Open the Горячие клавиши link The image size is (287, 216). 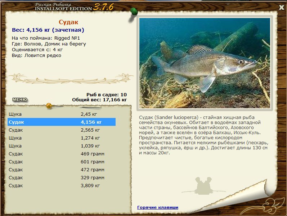(x=158, y=207)
